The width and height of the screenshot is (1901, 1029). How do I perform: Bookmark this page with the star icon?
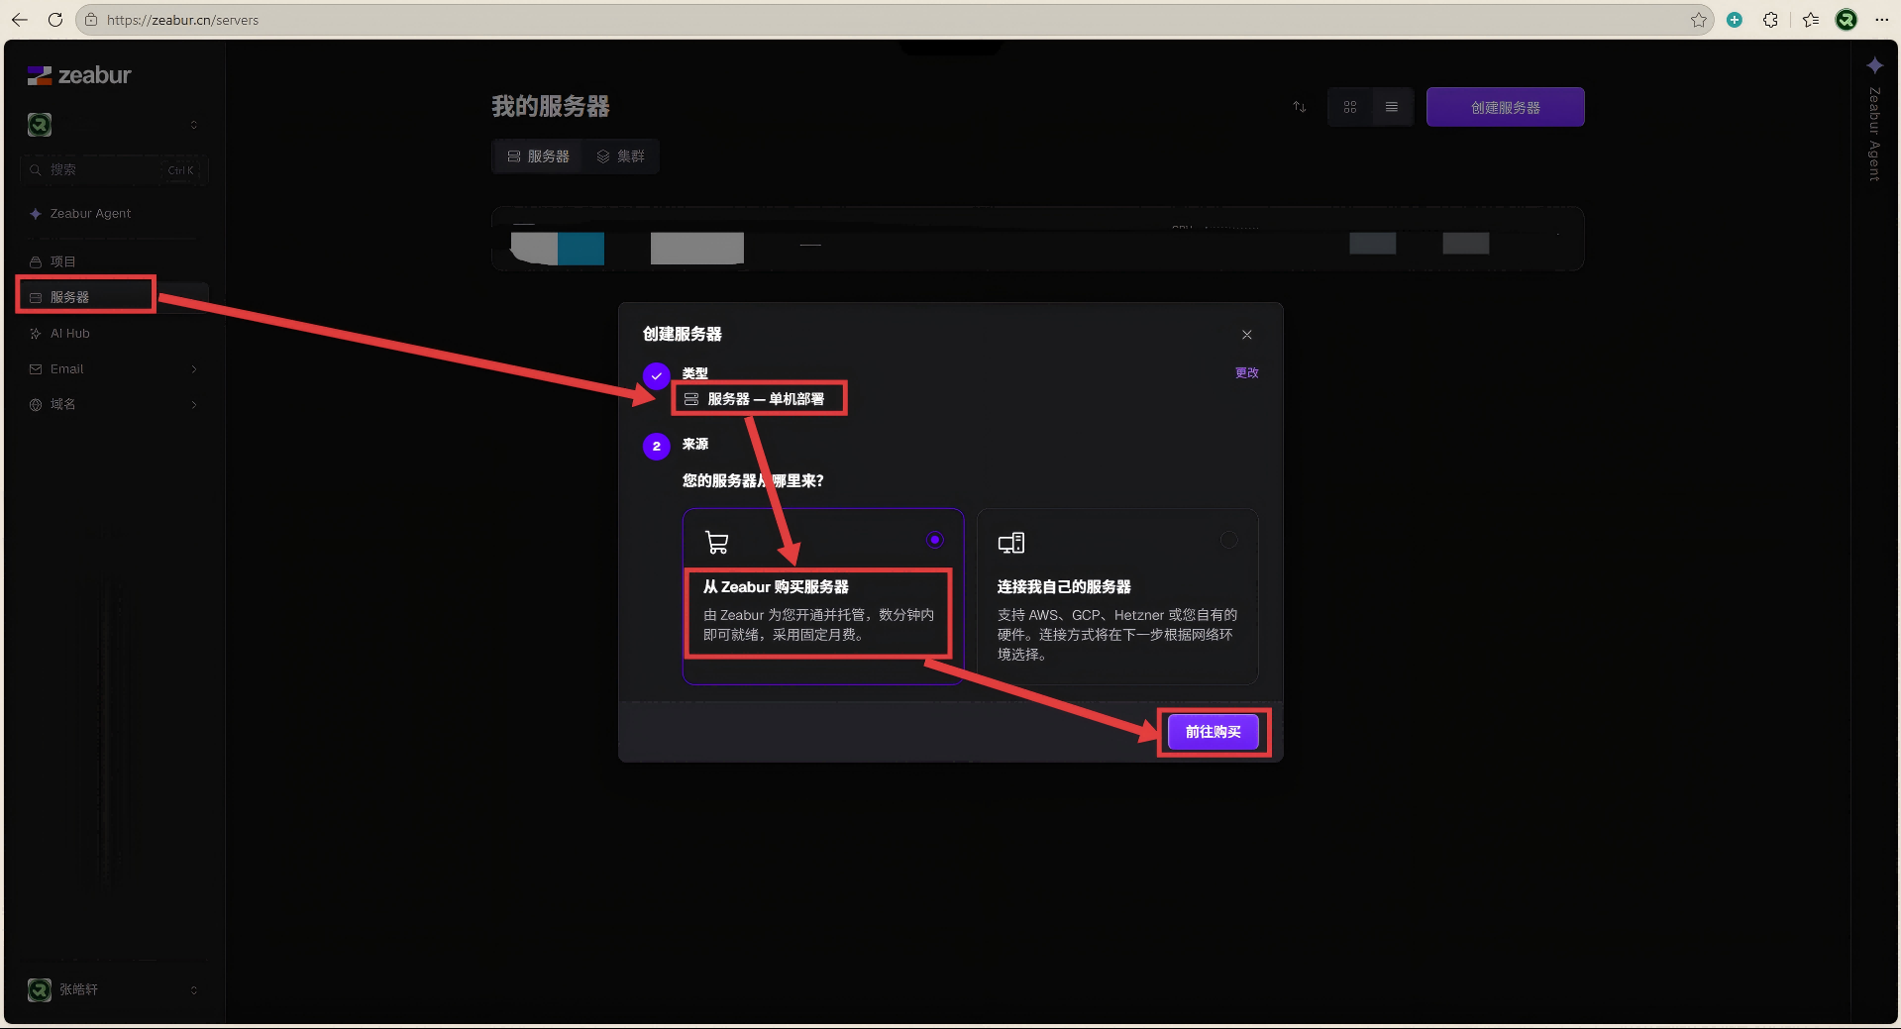1699,20
